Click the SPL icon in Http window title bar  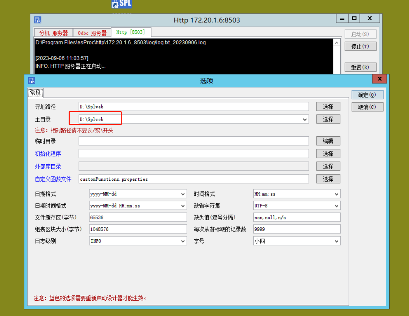[x=38, y=20]
